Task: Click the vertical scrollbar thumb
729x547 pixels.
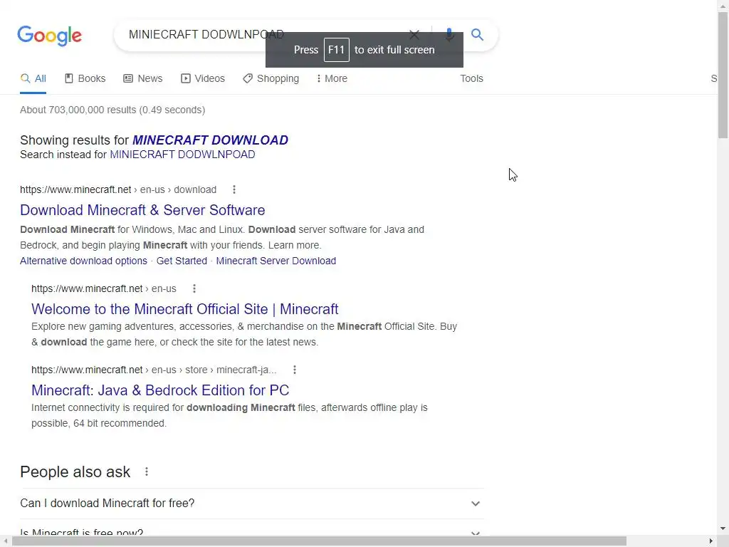Action: pyautogui.click(x=723, y=75)
